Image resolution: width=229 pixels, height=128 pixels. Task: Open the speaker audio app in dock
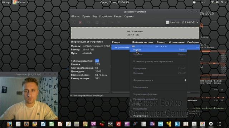pyautogui.click(x=26, y=124)
